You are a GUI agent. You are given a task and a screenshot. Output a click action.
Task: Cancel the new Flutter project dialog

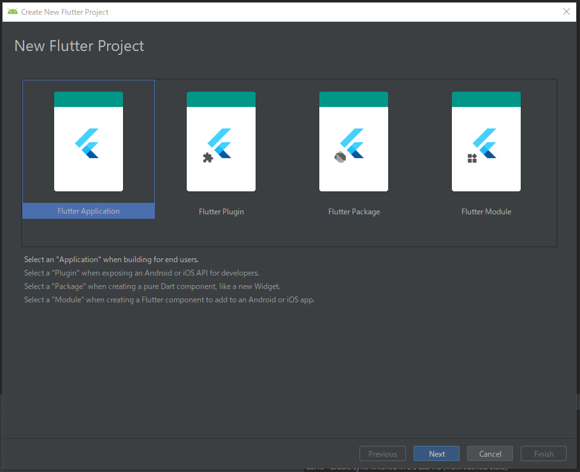point(490,454)
